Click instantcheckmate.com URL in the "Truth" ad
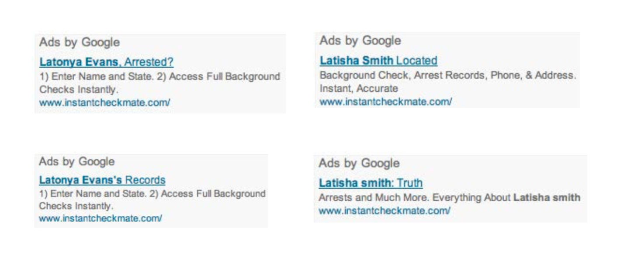The width and height of the screenshot is (638, 255). coord(384,210)
